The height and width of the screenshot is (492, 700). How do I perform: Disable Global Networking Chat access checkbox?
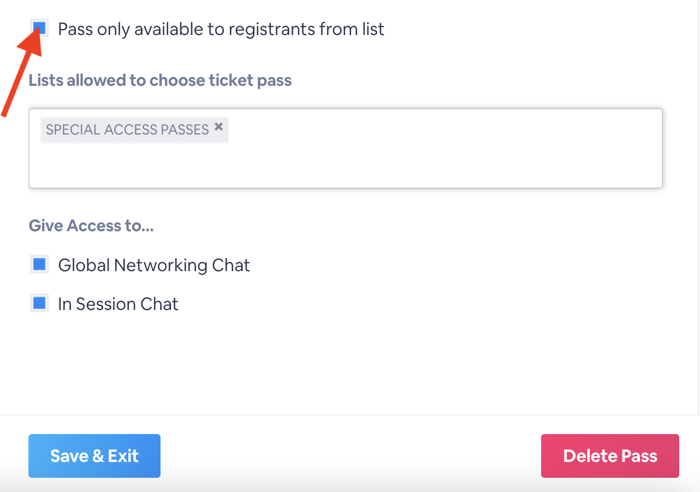(39, 265)
